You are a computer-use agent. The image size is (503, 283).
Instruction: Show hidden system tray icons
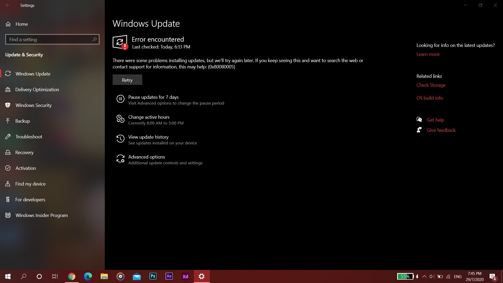coord(424,276)
